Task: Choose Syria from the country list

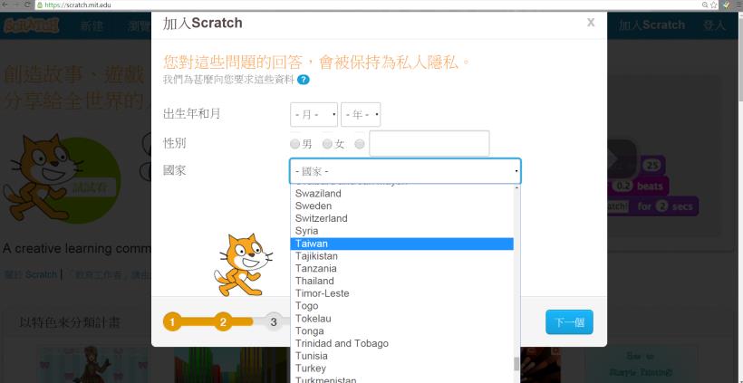Action: click(x=401, y=231)
